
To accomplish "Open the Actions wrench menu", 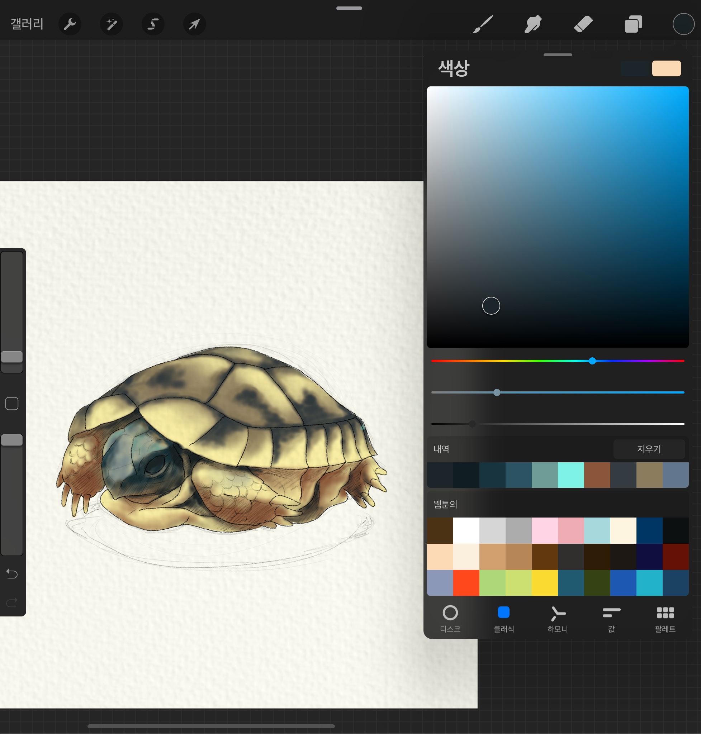I will (70, 24).
